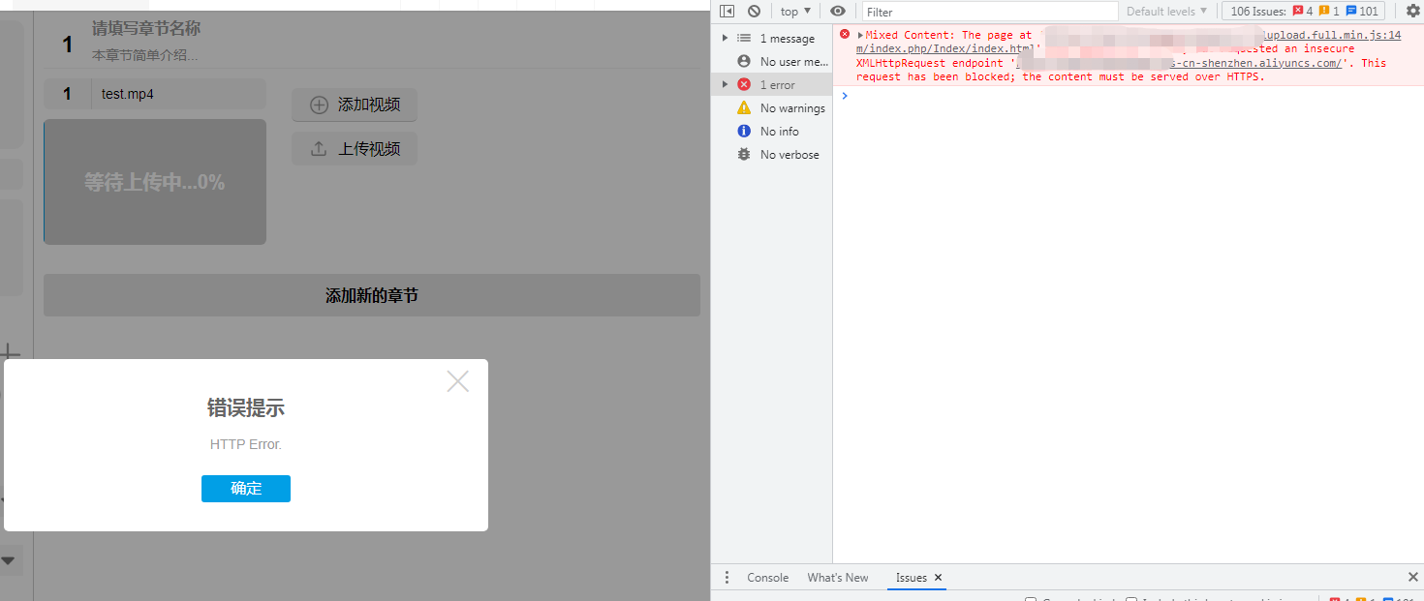Expand the Mixed Content error message triangle
The image size is (1424, 601).
tap(860, 35)
